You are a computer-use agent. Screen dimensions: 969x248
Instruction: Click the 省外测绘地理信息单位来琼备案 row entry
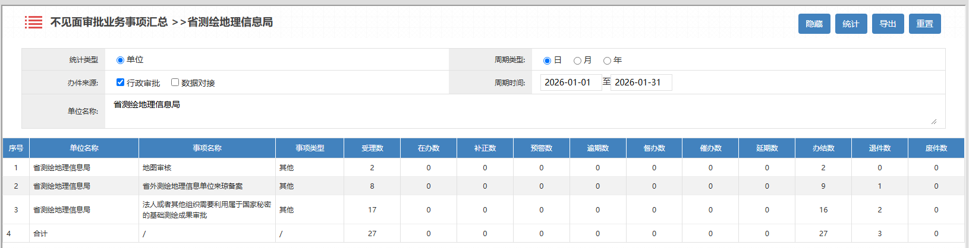click(193, 186)
